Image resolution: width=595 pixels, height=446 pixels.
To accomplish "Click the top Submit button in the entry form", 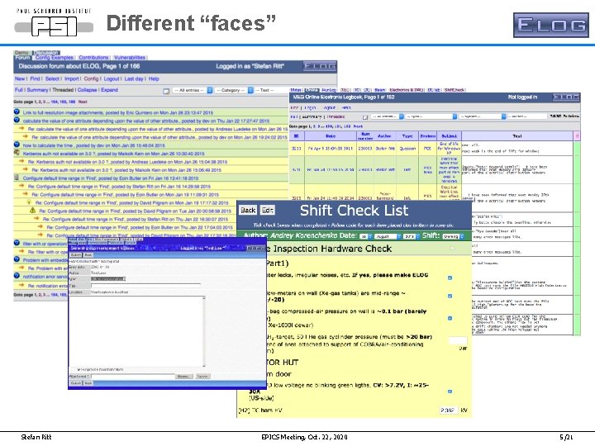I will point(75,255).
